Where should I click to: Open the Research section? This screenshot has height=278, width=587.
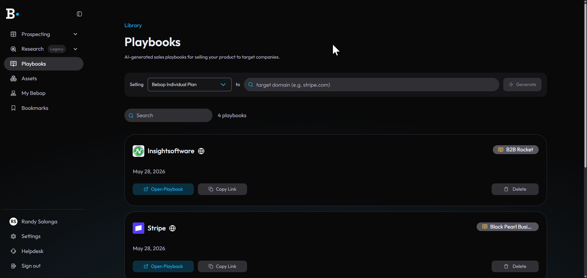click(x=44, y=49)
